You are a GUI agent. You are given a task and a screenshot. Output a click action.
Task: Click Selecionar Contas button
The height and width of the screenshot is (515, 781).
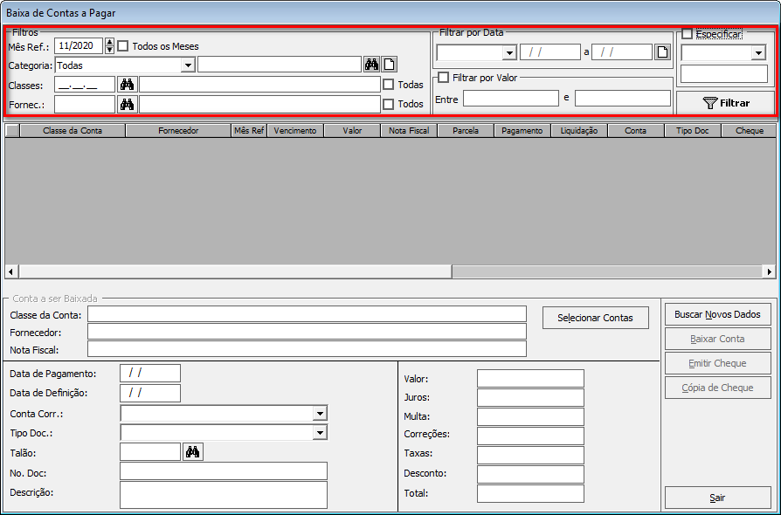pyautogui.click(x=596, y=318)
